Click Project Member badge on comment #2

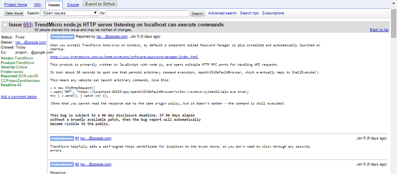tap(62, 164)
